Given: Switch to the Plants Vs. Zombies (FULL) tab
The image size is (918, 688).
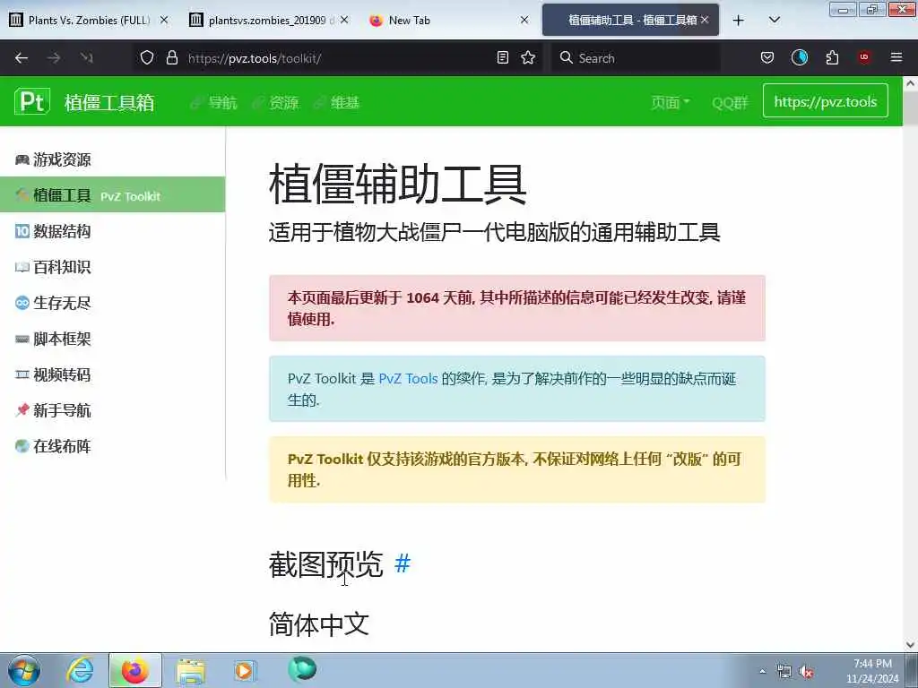Looking at the screenshot, I should 88,21.
